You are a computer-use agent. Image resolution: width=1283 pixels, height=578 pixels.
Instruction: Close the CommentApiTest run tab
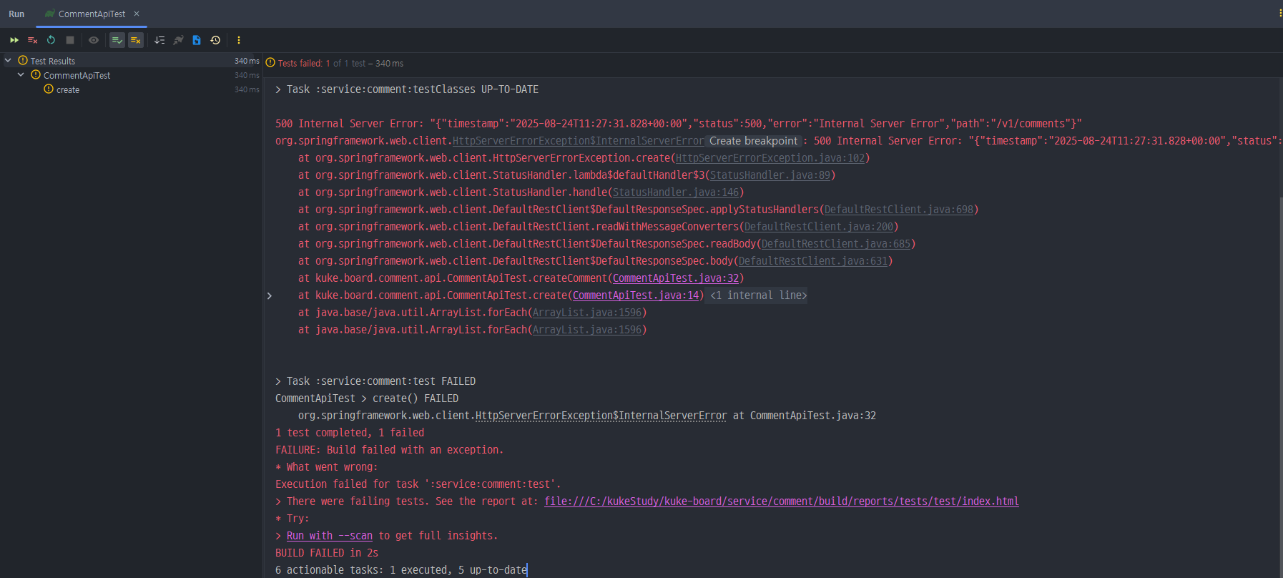point(137,14)
